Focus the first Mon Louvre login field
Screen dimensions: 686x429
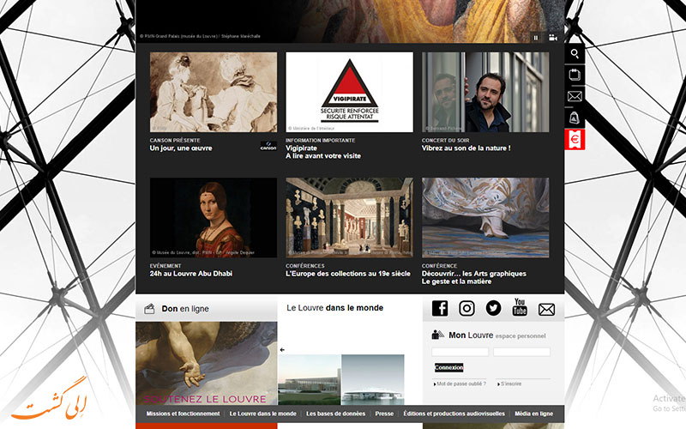pos(460,352)
